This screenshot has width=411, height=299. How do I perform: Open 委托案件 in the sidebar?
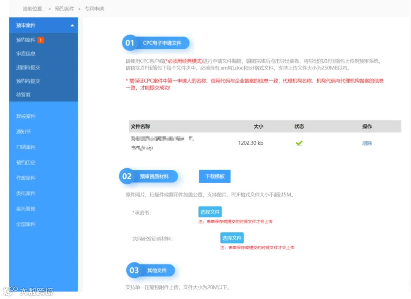point(26,193)
